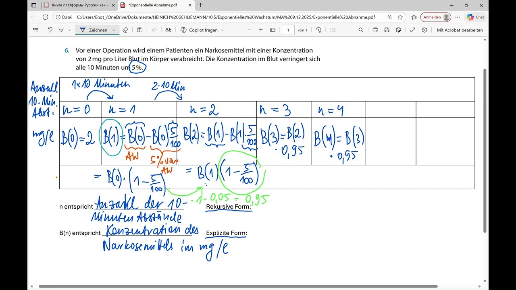
Task: Reload the current page
Action: [x=45, y=17]
